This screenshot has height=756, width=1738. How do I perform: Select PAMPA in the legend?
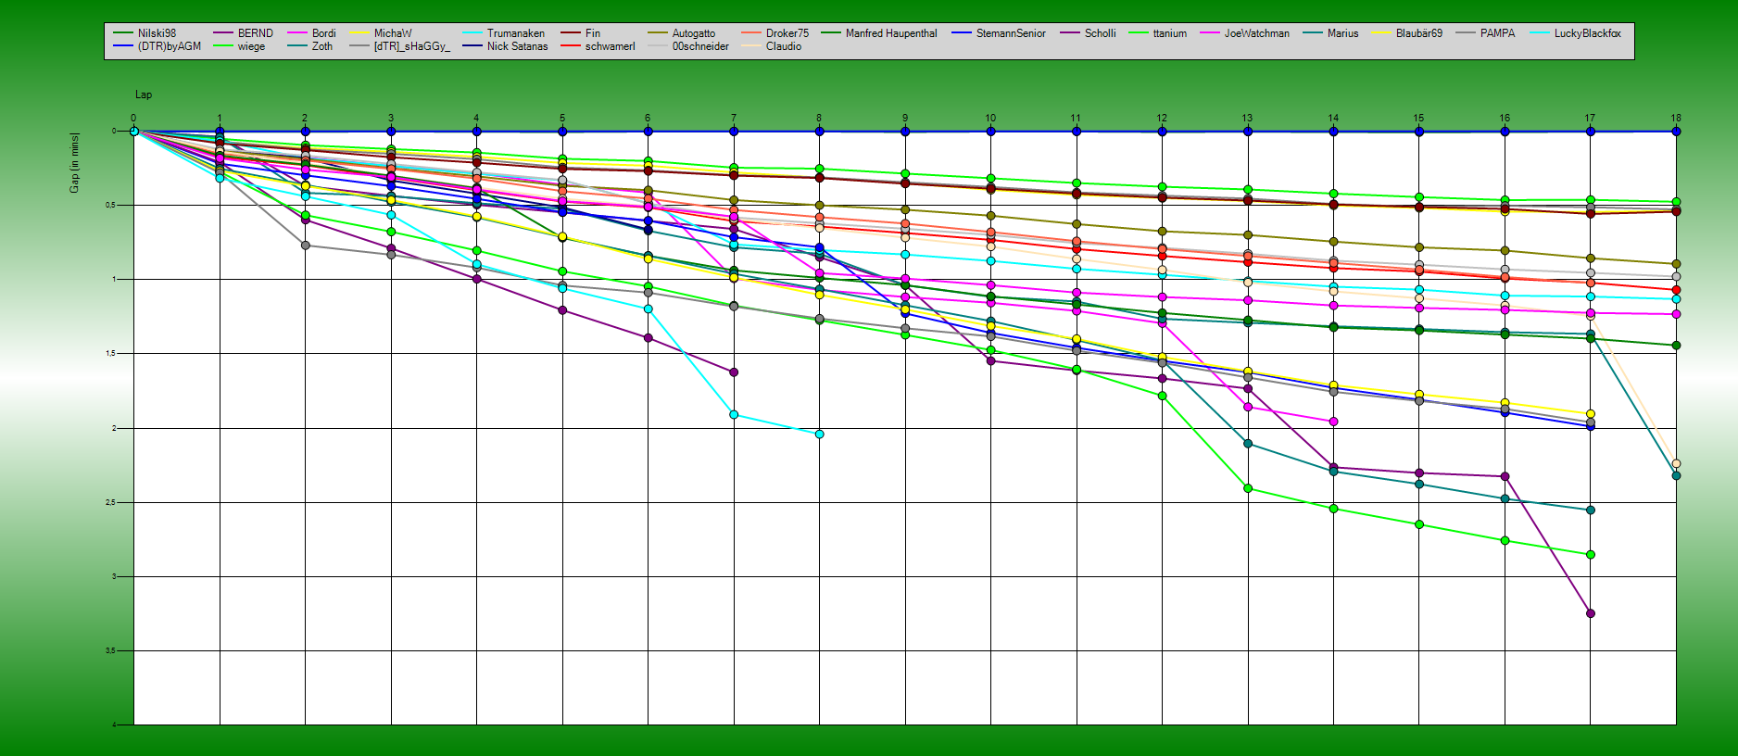pos(1485,33)
